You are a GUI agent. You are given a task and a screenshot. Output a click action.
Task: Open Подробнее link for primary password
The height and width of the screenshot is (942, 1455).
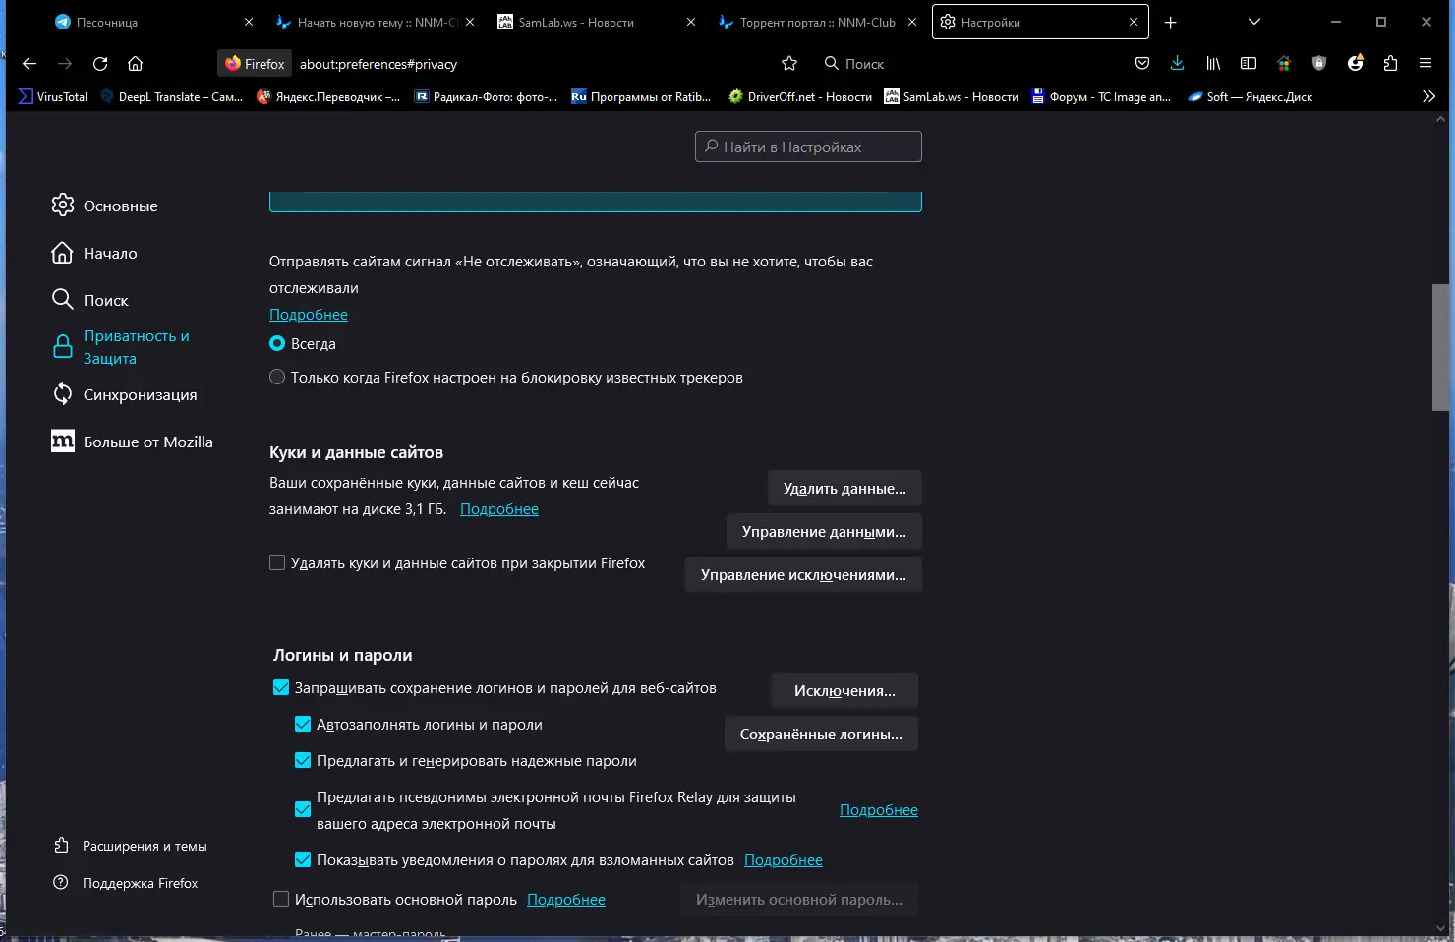pyautogui.click(x=566, y=900)
